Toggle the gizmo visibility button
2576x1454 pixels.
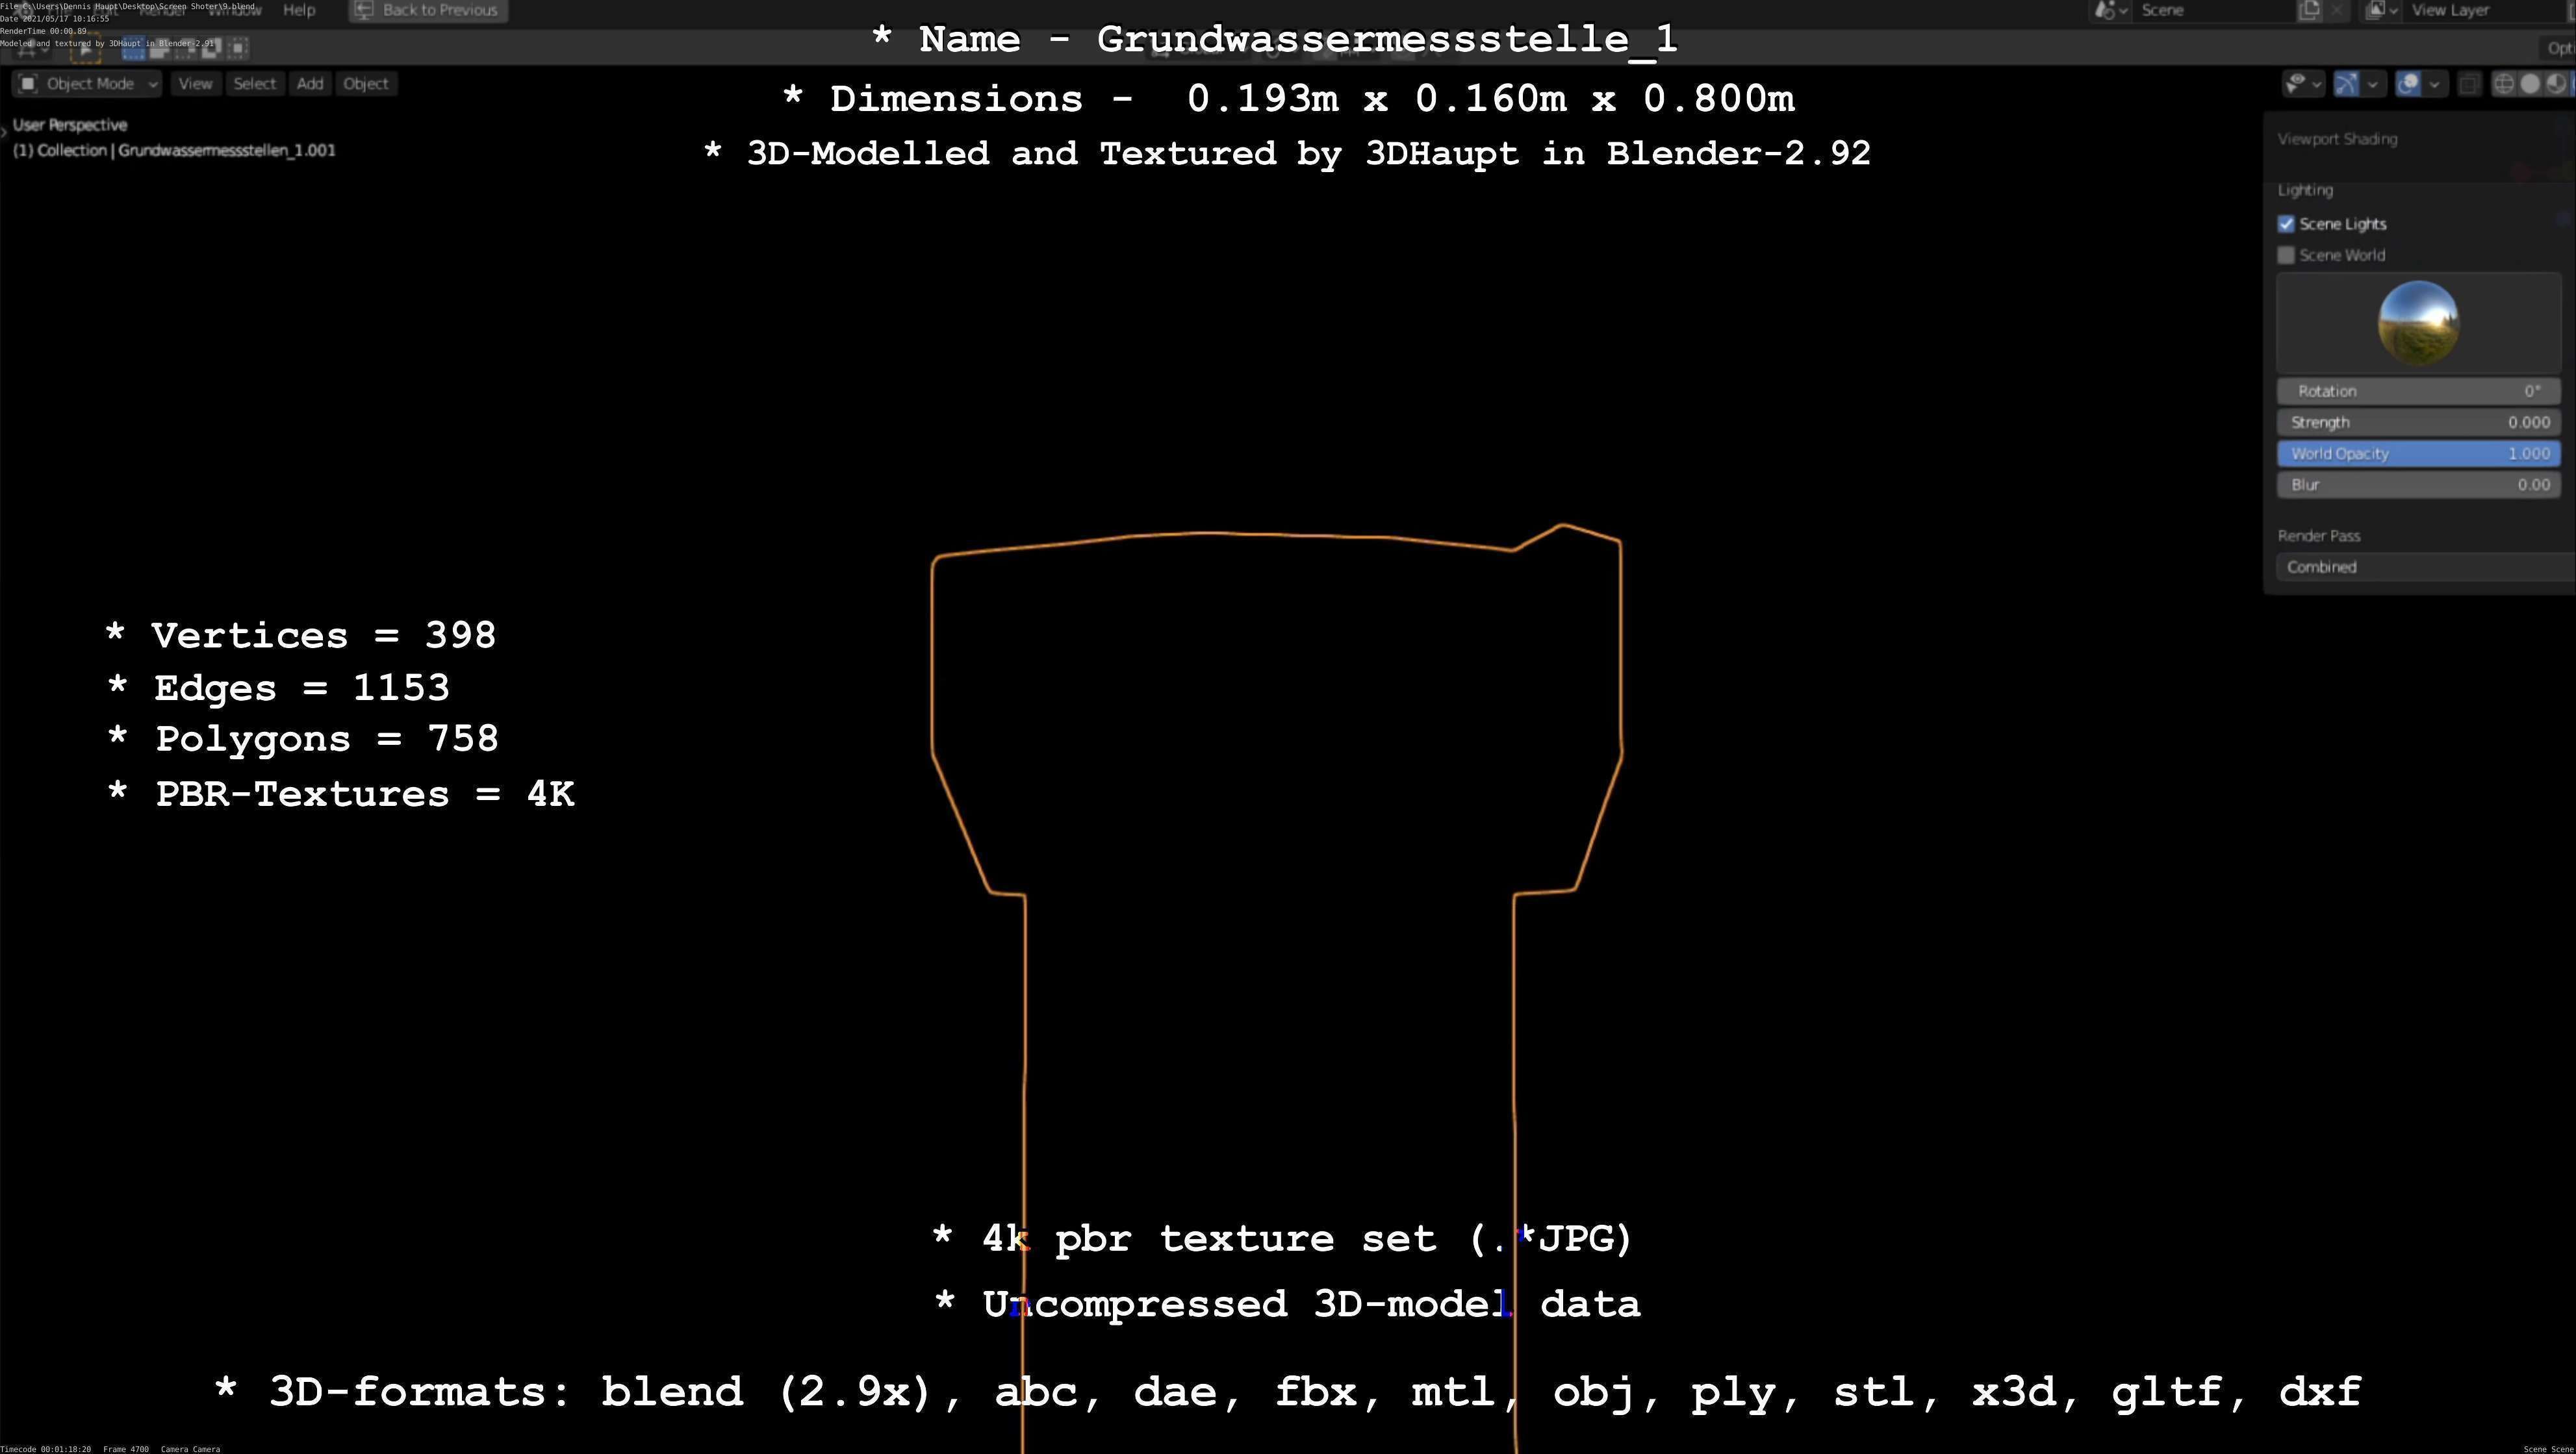pyautogui.click(x=2346, y=84)
